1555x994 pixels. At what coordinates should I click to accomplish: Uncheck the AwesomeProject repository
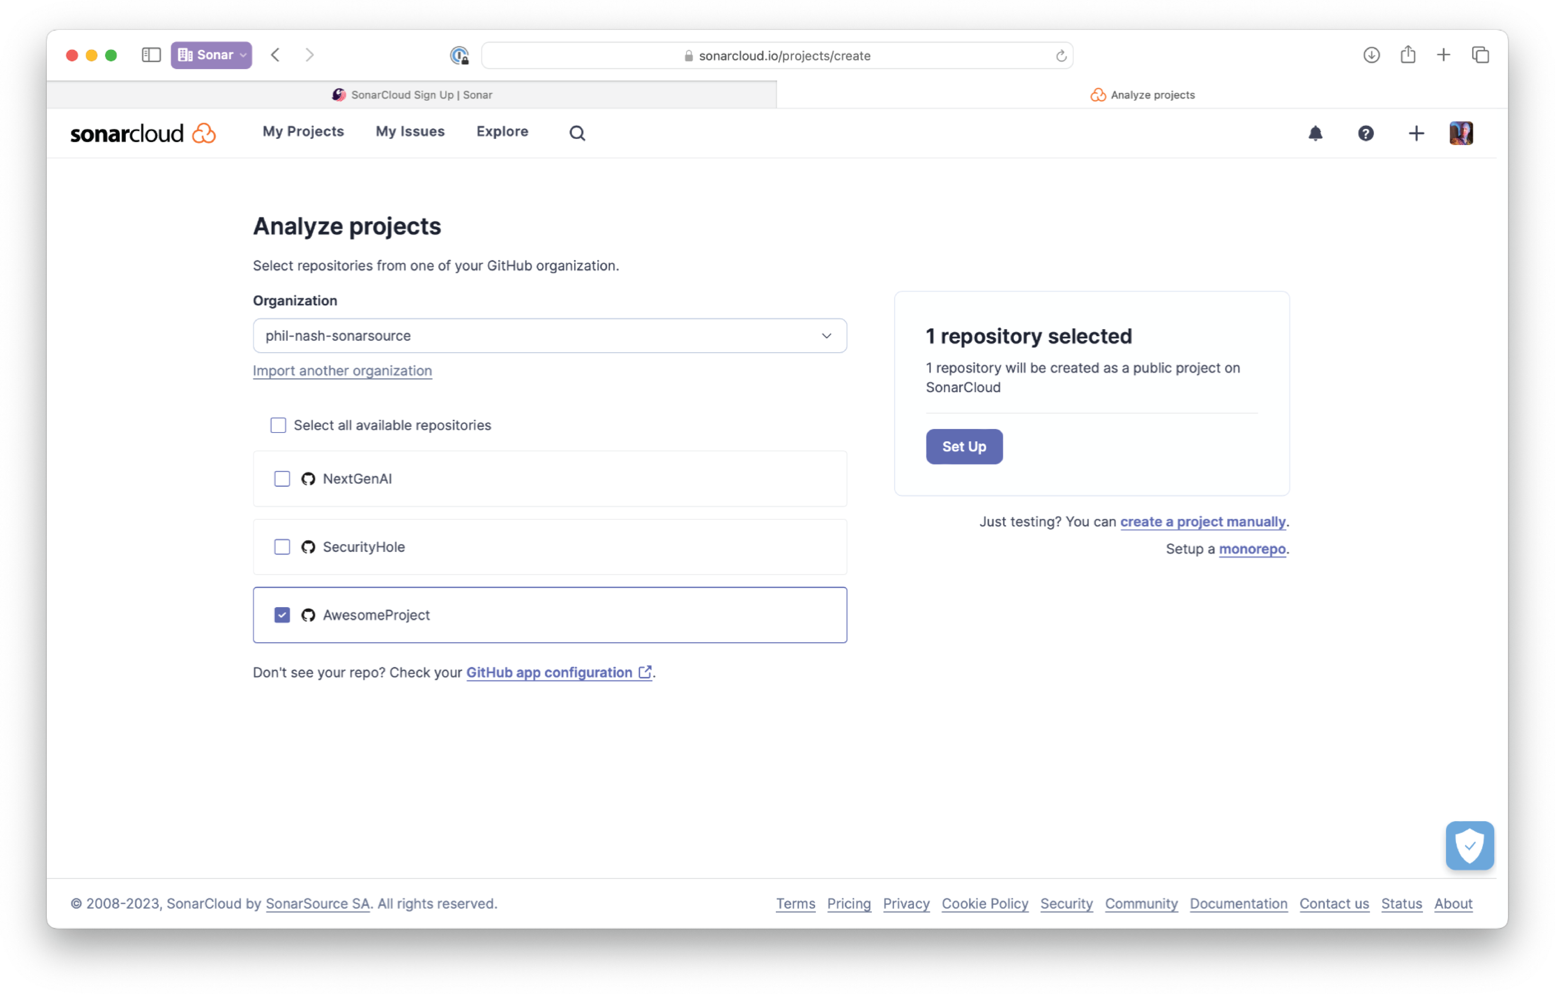click(x=282, y=615)
